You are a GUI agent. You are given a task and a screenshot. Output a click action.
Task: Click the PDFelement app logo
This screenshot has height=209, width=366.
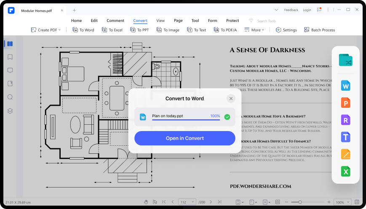pyautogui.click(x=11, y=10)
